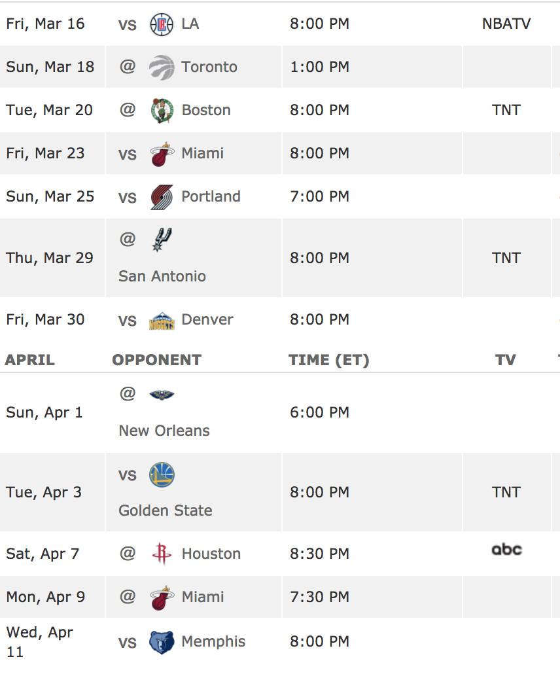The height and width of the screenshot is (678, 560).
Task: Click the LA Clippers logo icon
Action: [x=162, y=24]
